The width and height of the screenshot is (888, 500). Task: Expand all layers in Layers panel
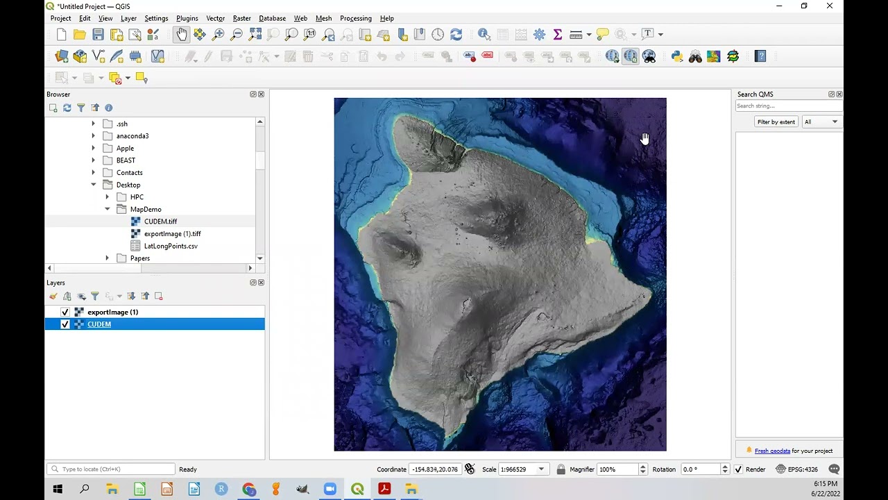click(x=131, y=296)
